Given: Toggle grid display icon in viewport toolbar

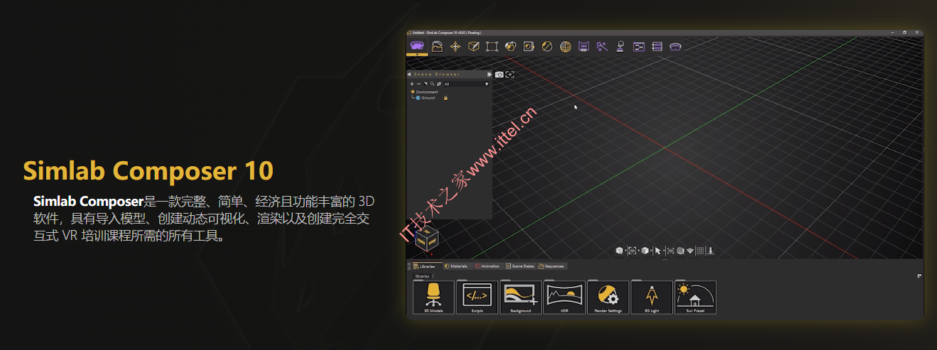Looking at the screenshot, I should (700, 251).
